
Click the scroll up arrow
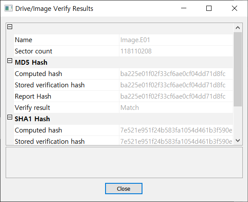pyautogui.click(x=238, y=28)
